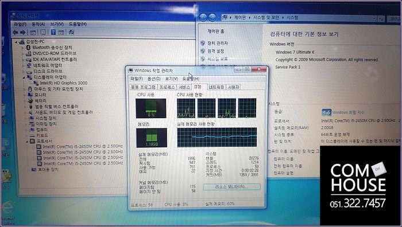Select the Bluetooth 송수신 장치 device icon

coord(28,48)
